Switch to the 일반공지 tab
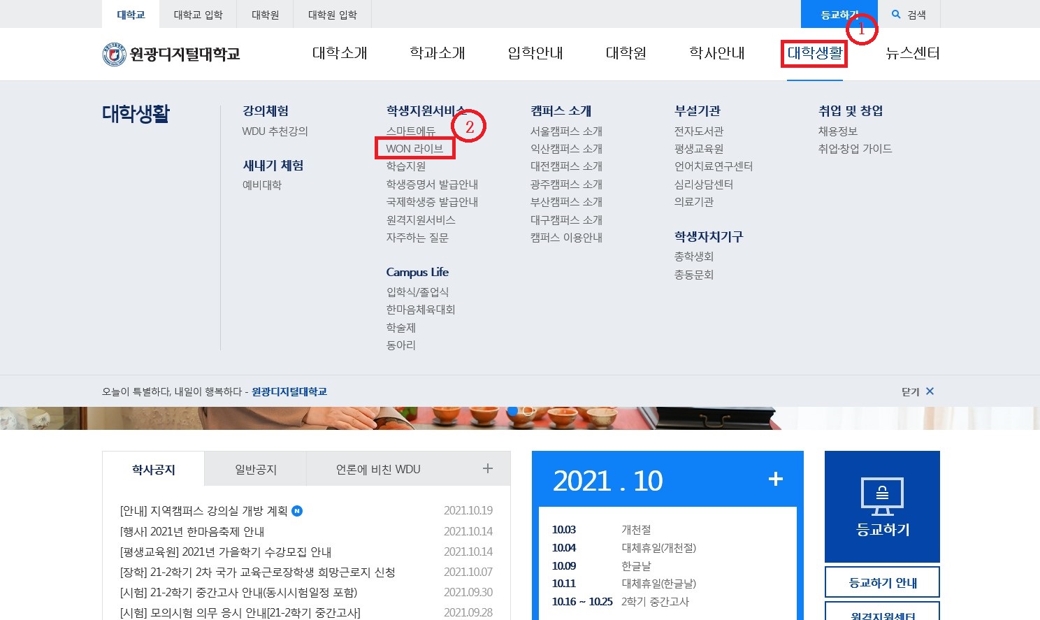The width and height of the screenshot is (1040, 620). point(256,470)
